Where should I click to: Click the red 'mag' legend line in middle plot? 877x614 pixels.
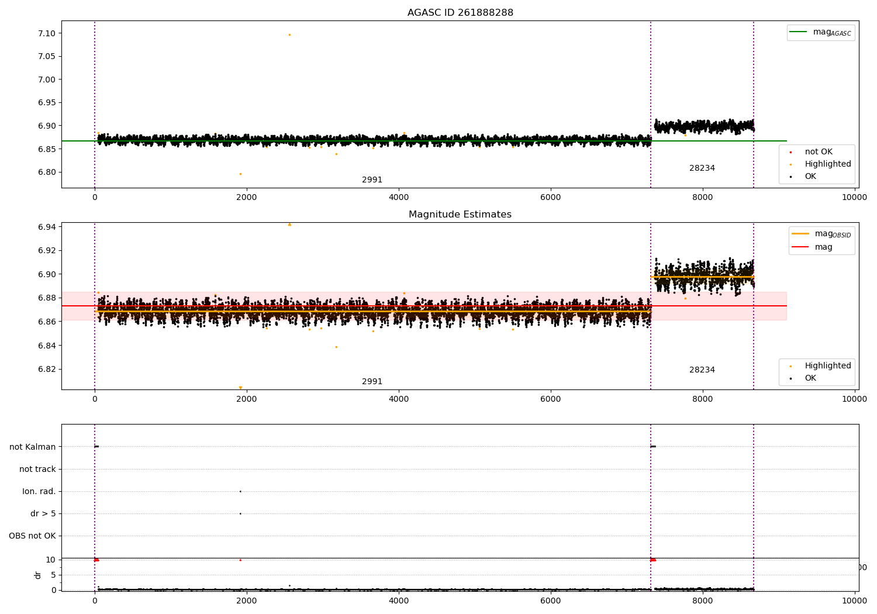(800, 247)
